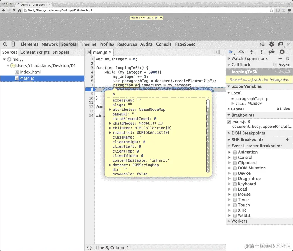293x251 pixels.
Task: Switch to Snippets tab
Action: pos(61,52)
